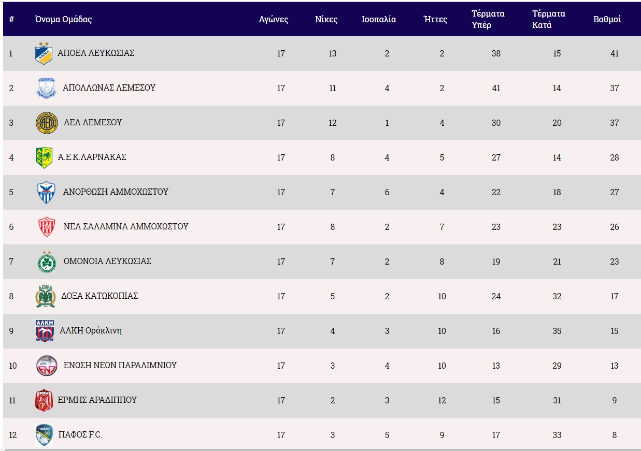This screenshot has height=451, width=641.
Task: Click the ΑΠΟΛΛΩΝΑΣ ΛΕΜΕΣΟΥ team crest
Action: [x=46, y=88]
